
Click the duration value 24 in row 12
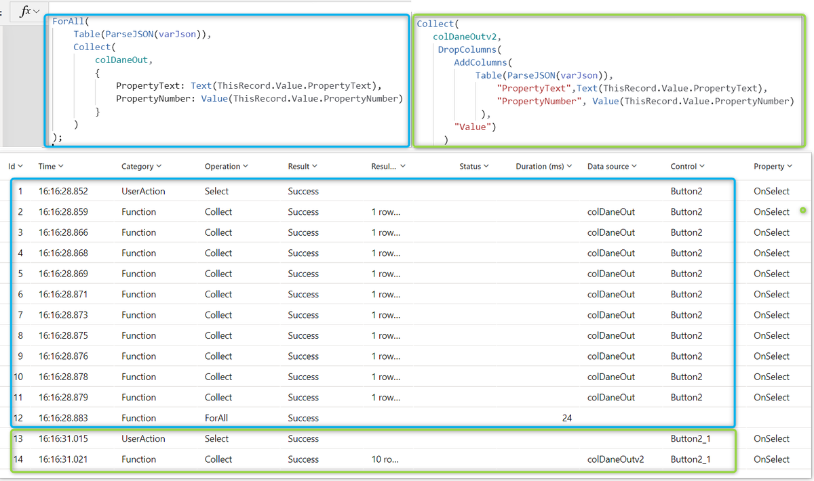click(x=567, y=418)
